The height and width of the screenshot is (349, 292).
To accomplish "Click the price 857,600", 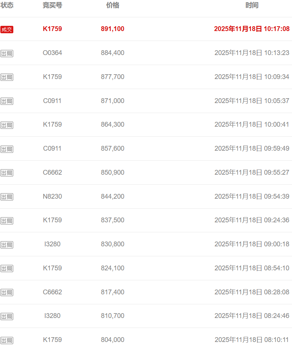I will 113,148.
